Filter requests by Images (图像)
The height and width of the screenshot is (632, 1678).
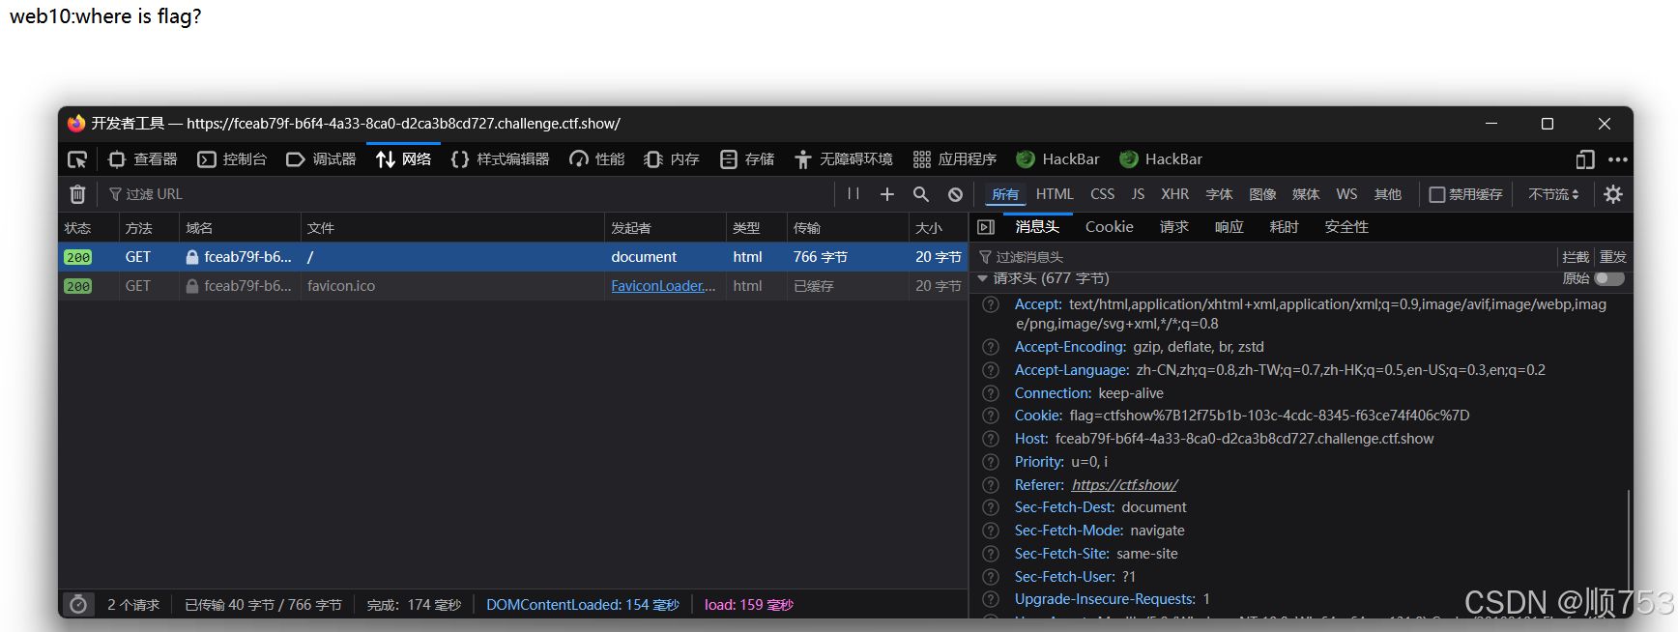(x=1263, y=194)
